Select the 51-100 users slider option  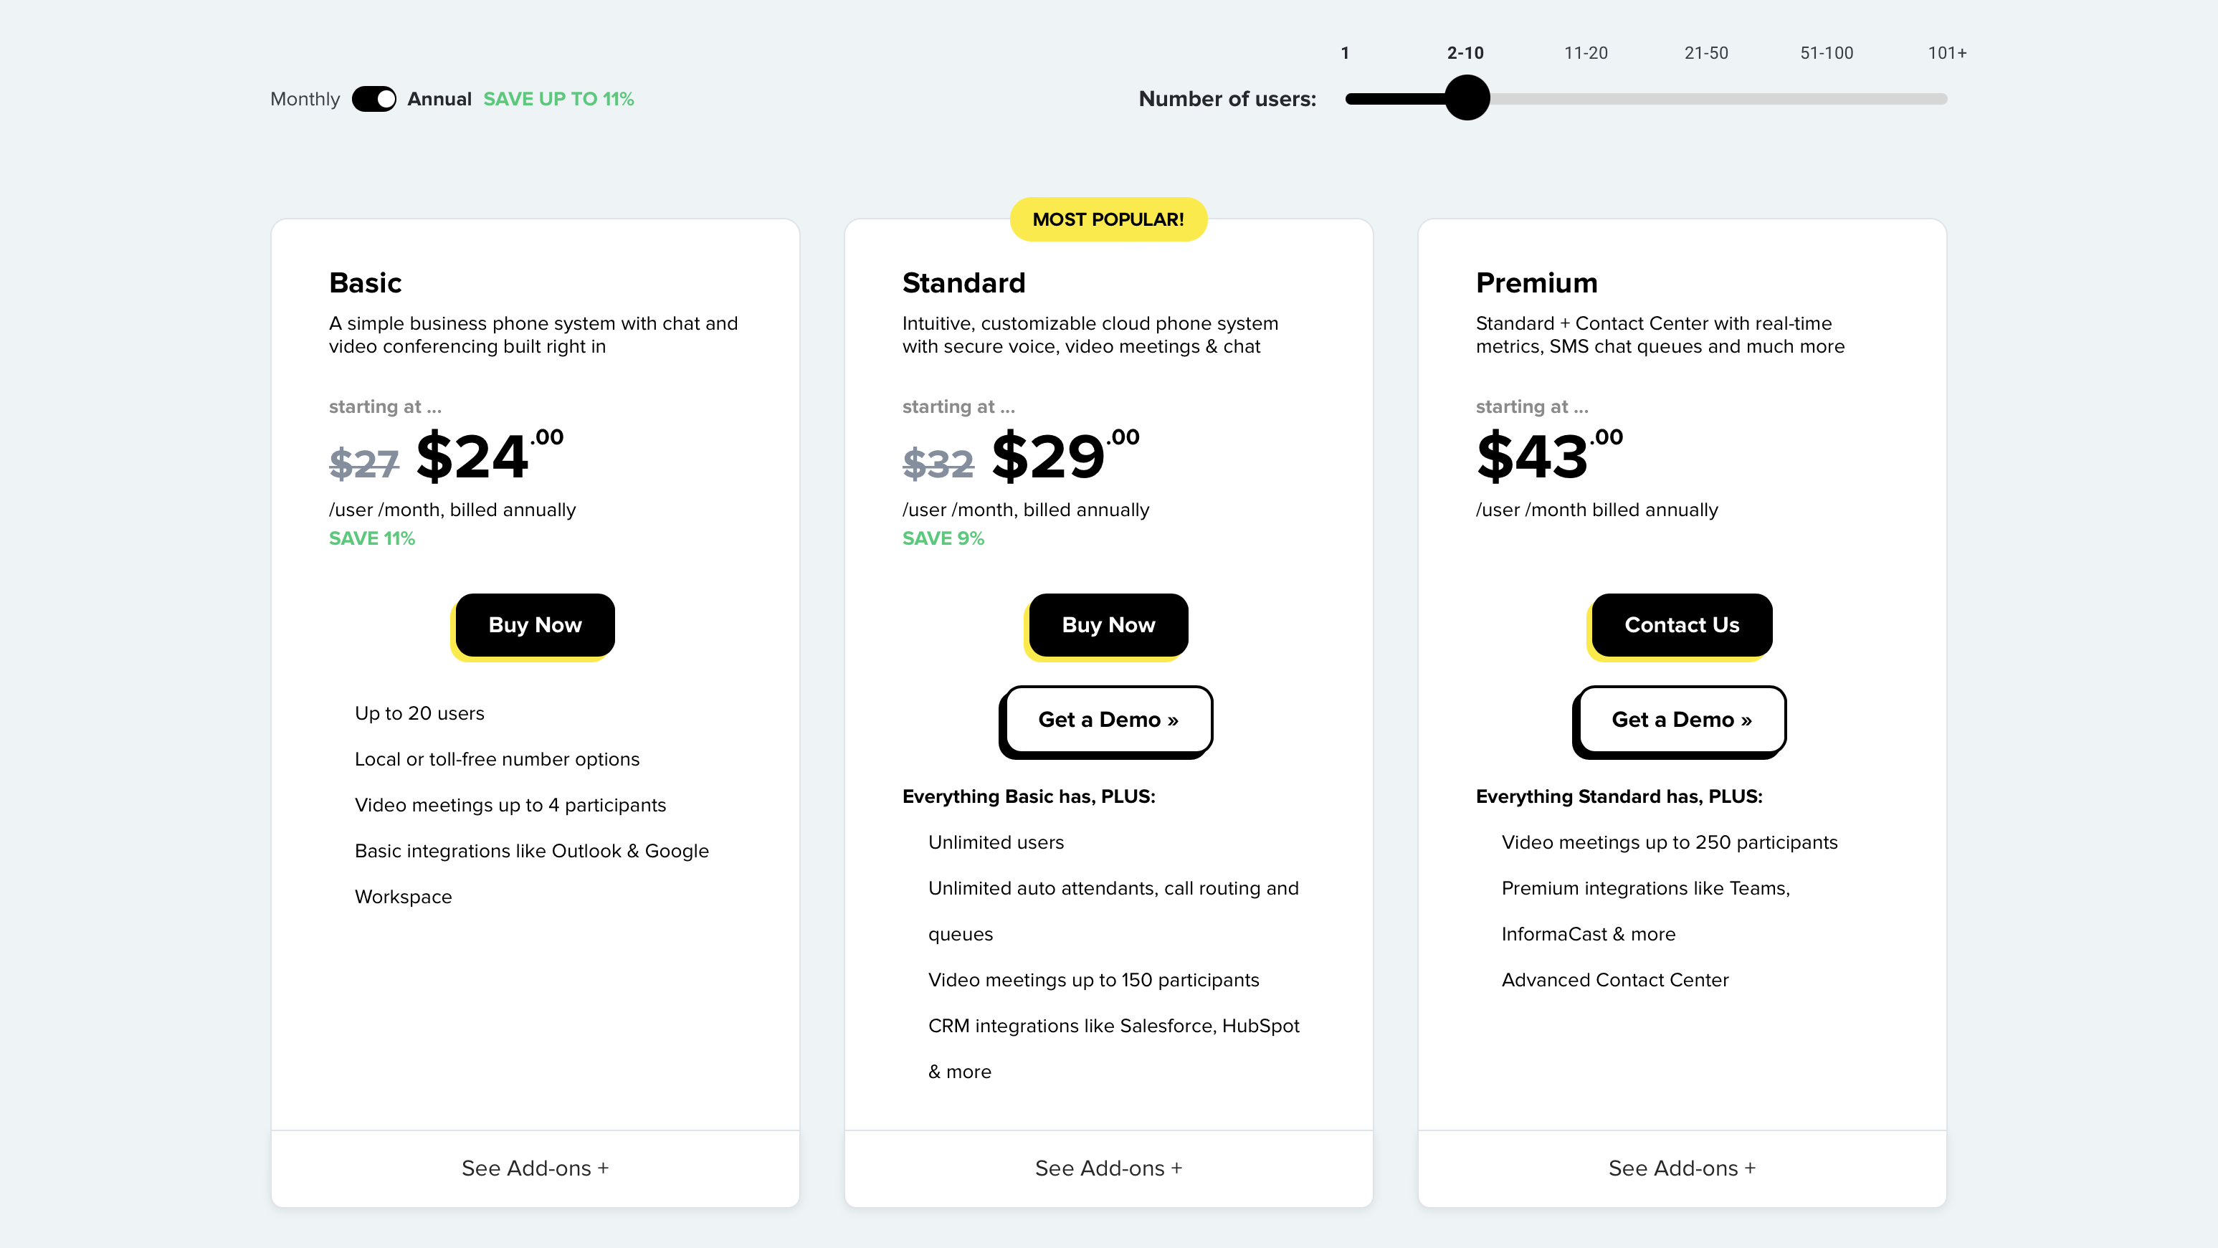point(1827,53)
